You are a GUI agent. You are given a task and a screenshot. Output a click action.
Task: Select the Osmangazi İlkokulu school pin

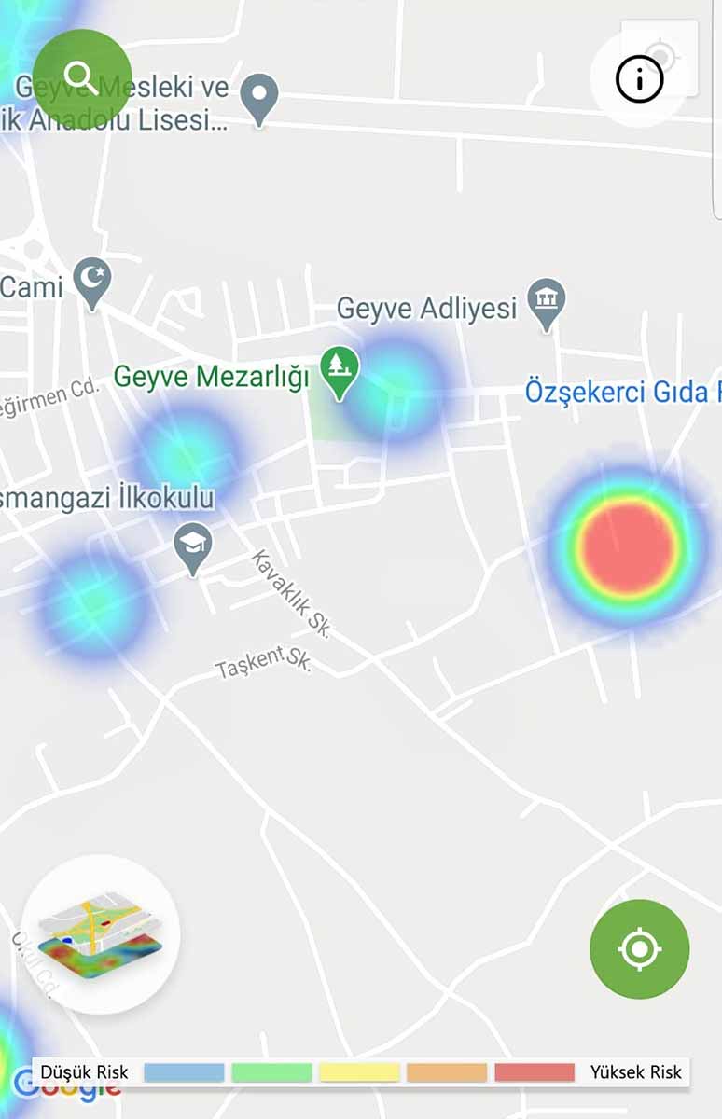point(193,549)
